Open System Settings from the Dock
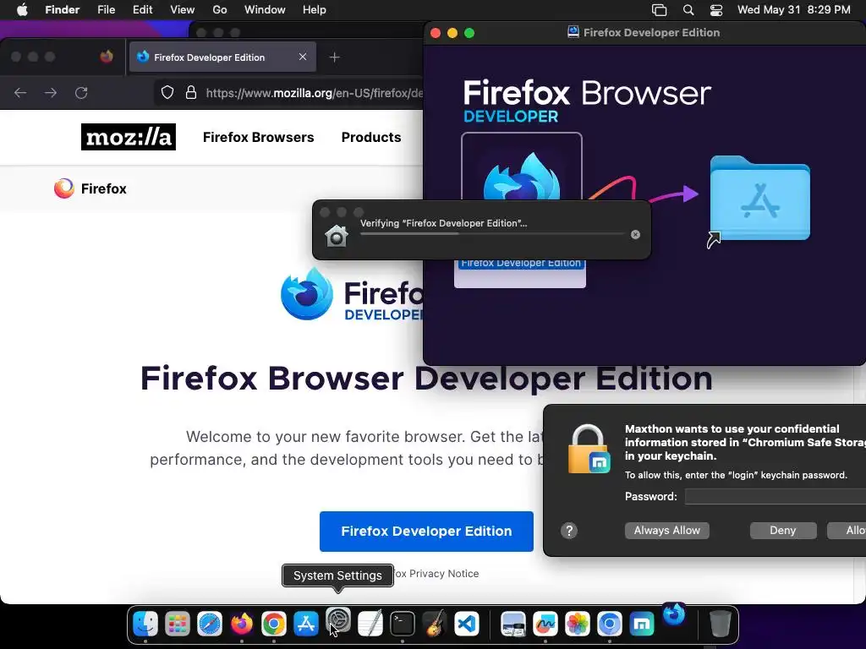Viewport: 866px width, 649px height. coord(338,620)
